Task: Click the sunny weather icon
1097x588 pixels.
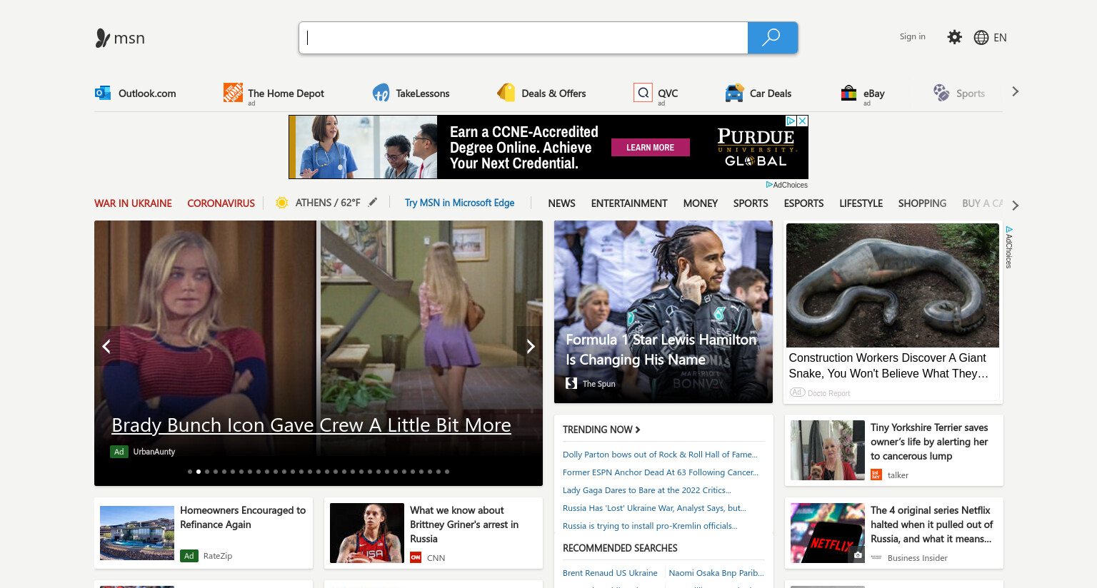Action: point(282,203)
